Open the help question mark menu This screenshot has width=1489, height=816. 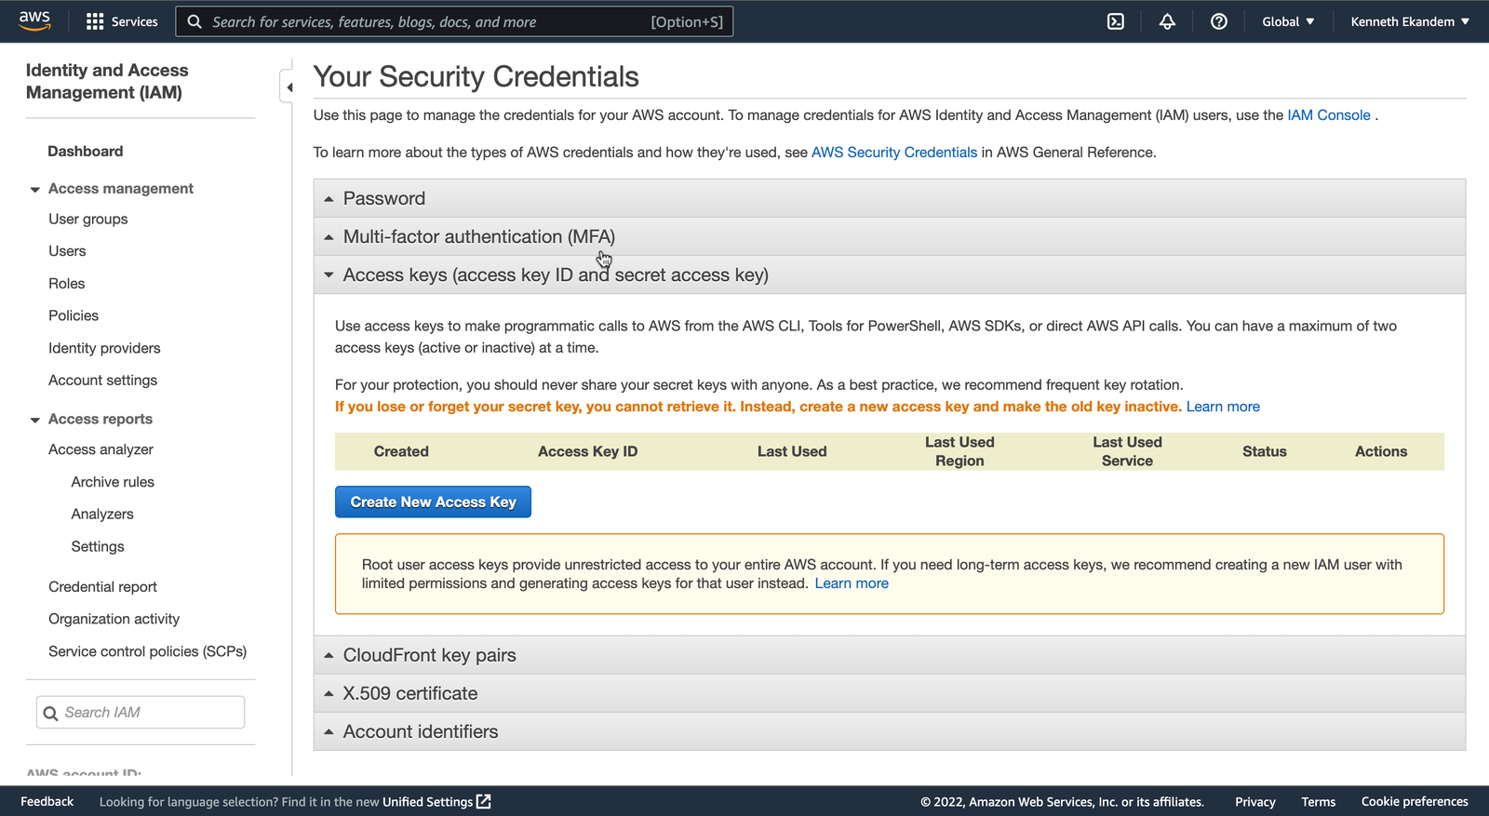tap(1218, 21)
